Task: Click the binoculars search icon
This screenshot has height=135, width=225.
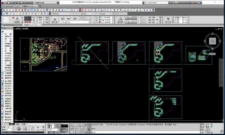Action: point(170,3)
